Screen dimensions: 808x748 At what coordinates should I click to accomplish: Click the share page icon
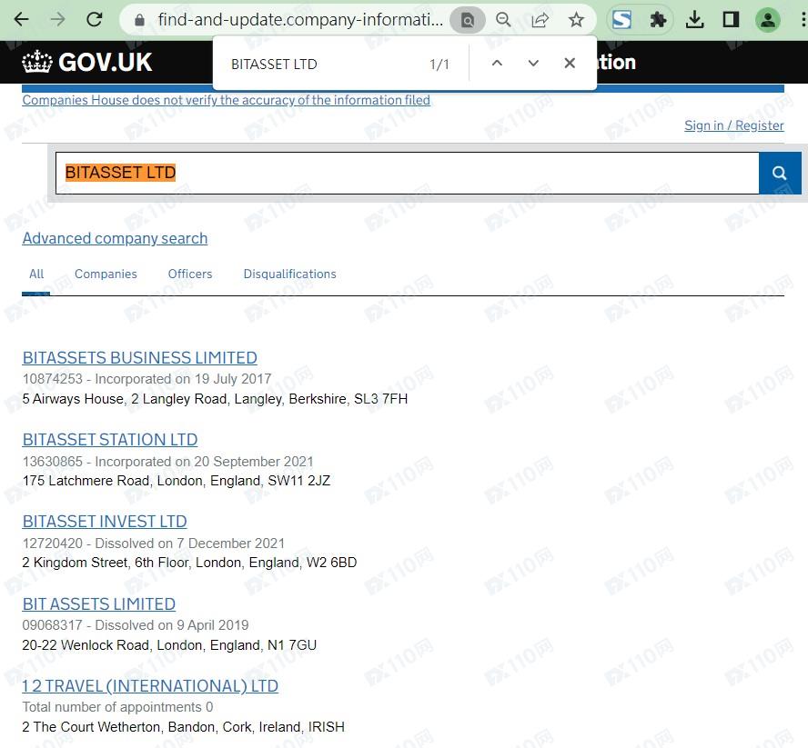[540, 20]
